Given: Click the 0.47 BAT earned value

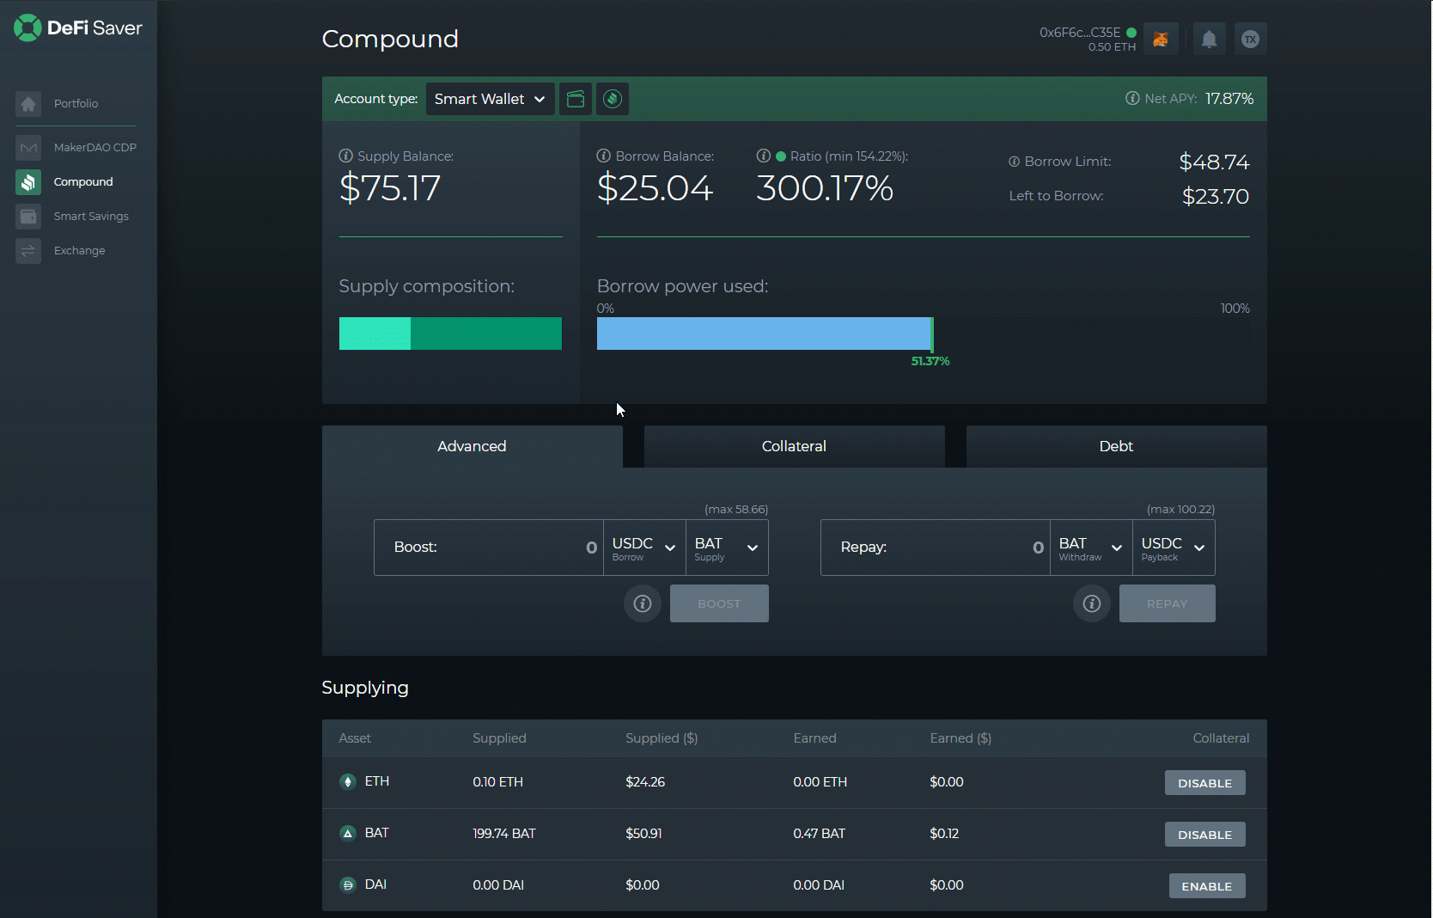Looking at the screenshot, I should tap(820, 834).
